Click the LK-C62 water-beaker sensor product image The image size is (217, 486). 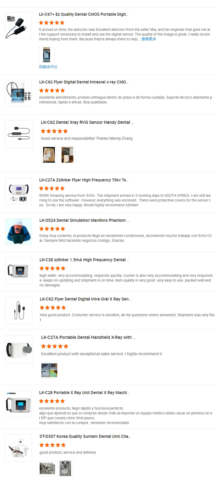coord(19,93)
